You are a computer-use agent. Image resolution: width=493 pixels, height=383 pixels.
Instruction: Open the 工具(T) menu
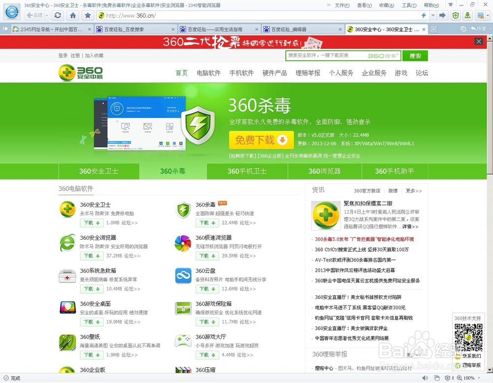409,5
